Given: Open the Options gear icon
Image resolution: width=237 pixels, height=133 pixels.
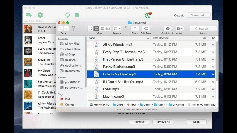Looking at the screenshot, I should tap(40, 15).
